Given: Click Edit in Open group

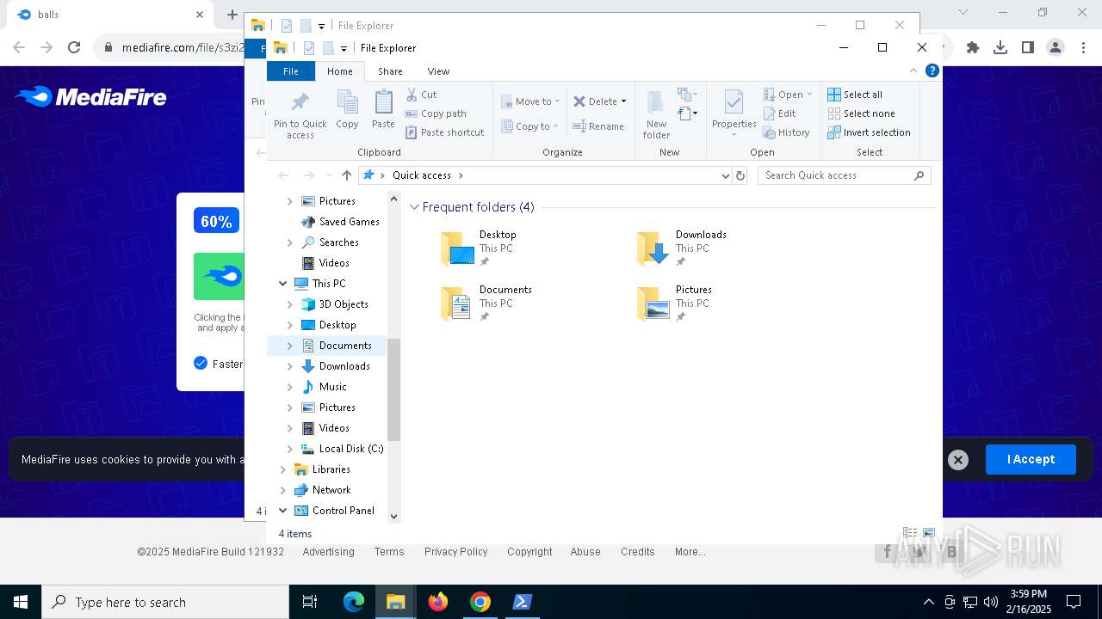Looking at the screenshot, I should click(x=779, y=113).
